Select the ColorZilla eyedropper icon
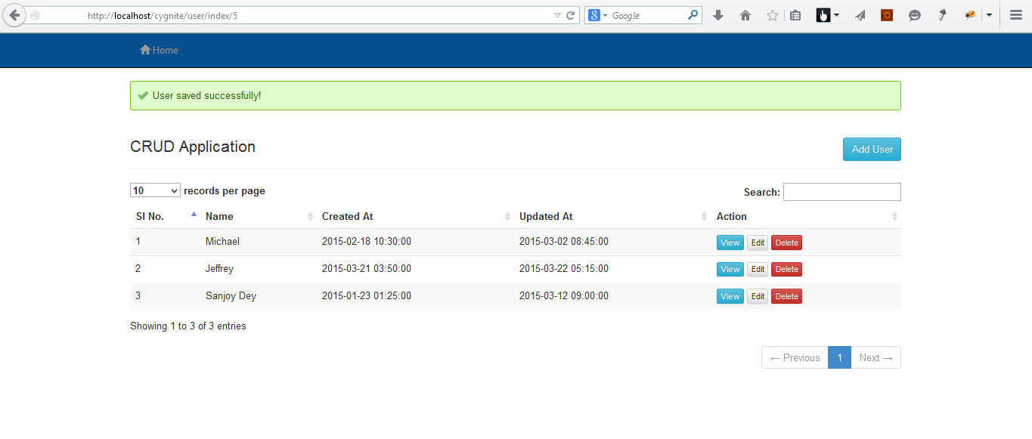This screenshot has width=1032, height=439. (x=942, y=15)
